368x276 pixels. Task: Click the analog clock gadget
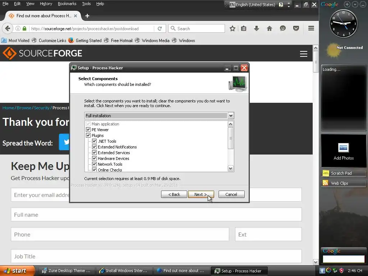click(344, 23)
